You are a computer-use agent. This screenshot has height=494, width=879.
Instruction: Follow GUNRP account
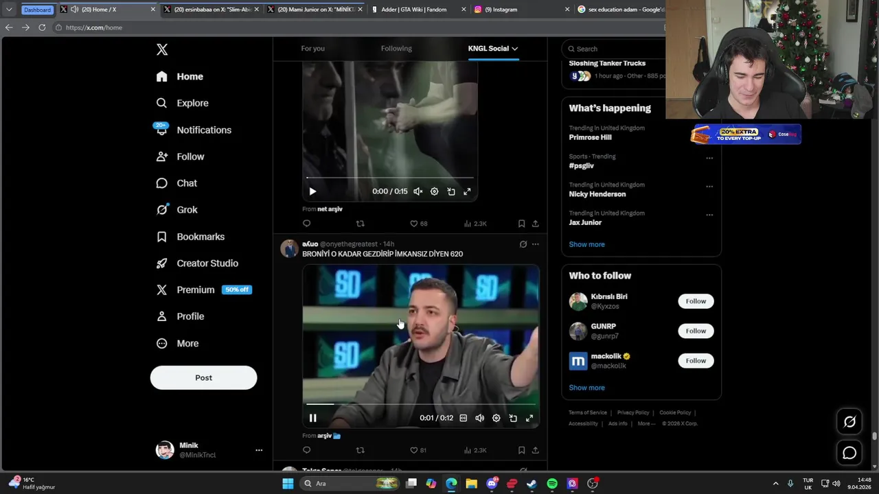[696, 331]
